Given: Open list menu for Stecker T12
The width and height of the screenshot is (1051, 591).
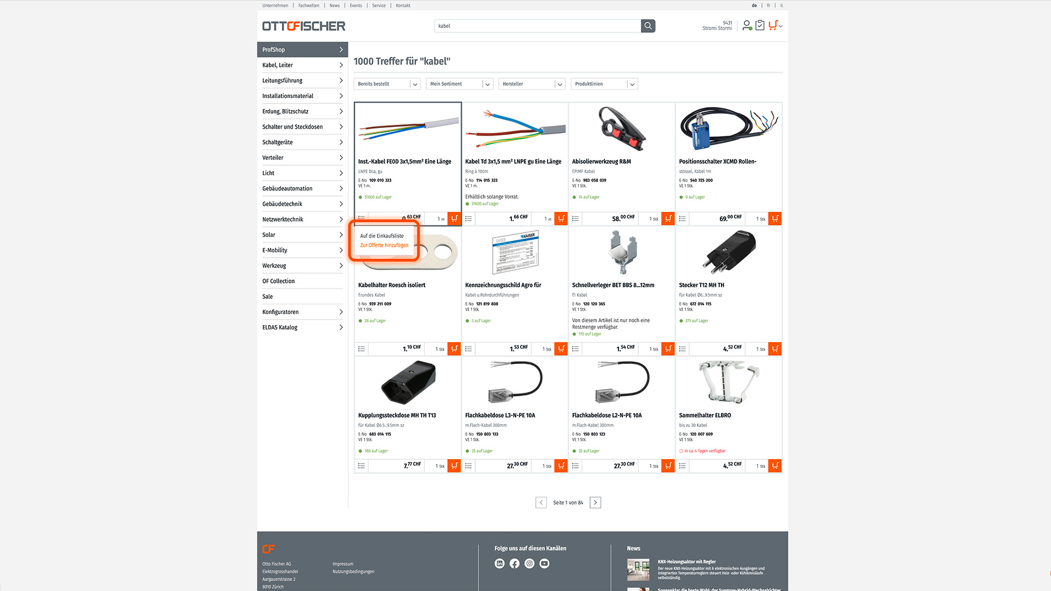Looking at the screenshot, I should 682,349.
